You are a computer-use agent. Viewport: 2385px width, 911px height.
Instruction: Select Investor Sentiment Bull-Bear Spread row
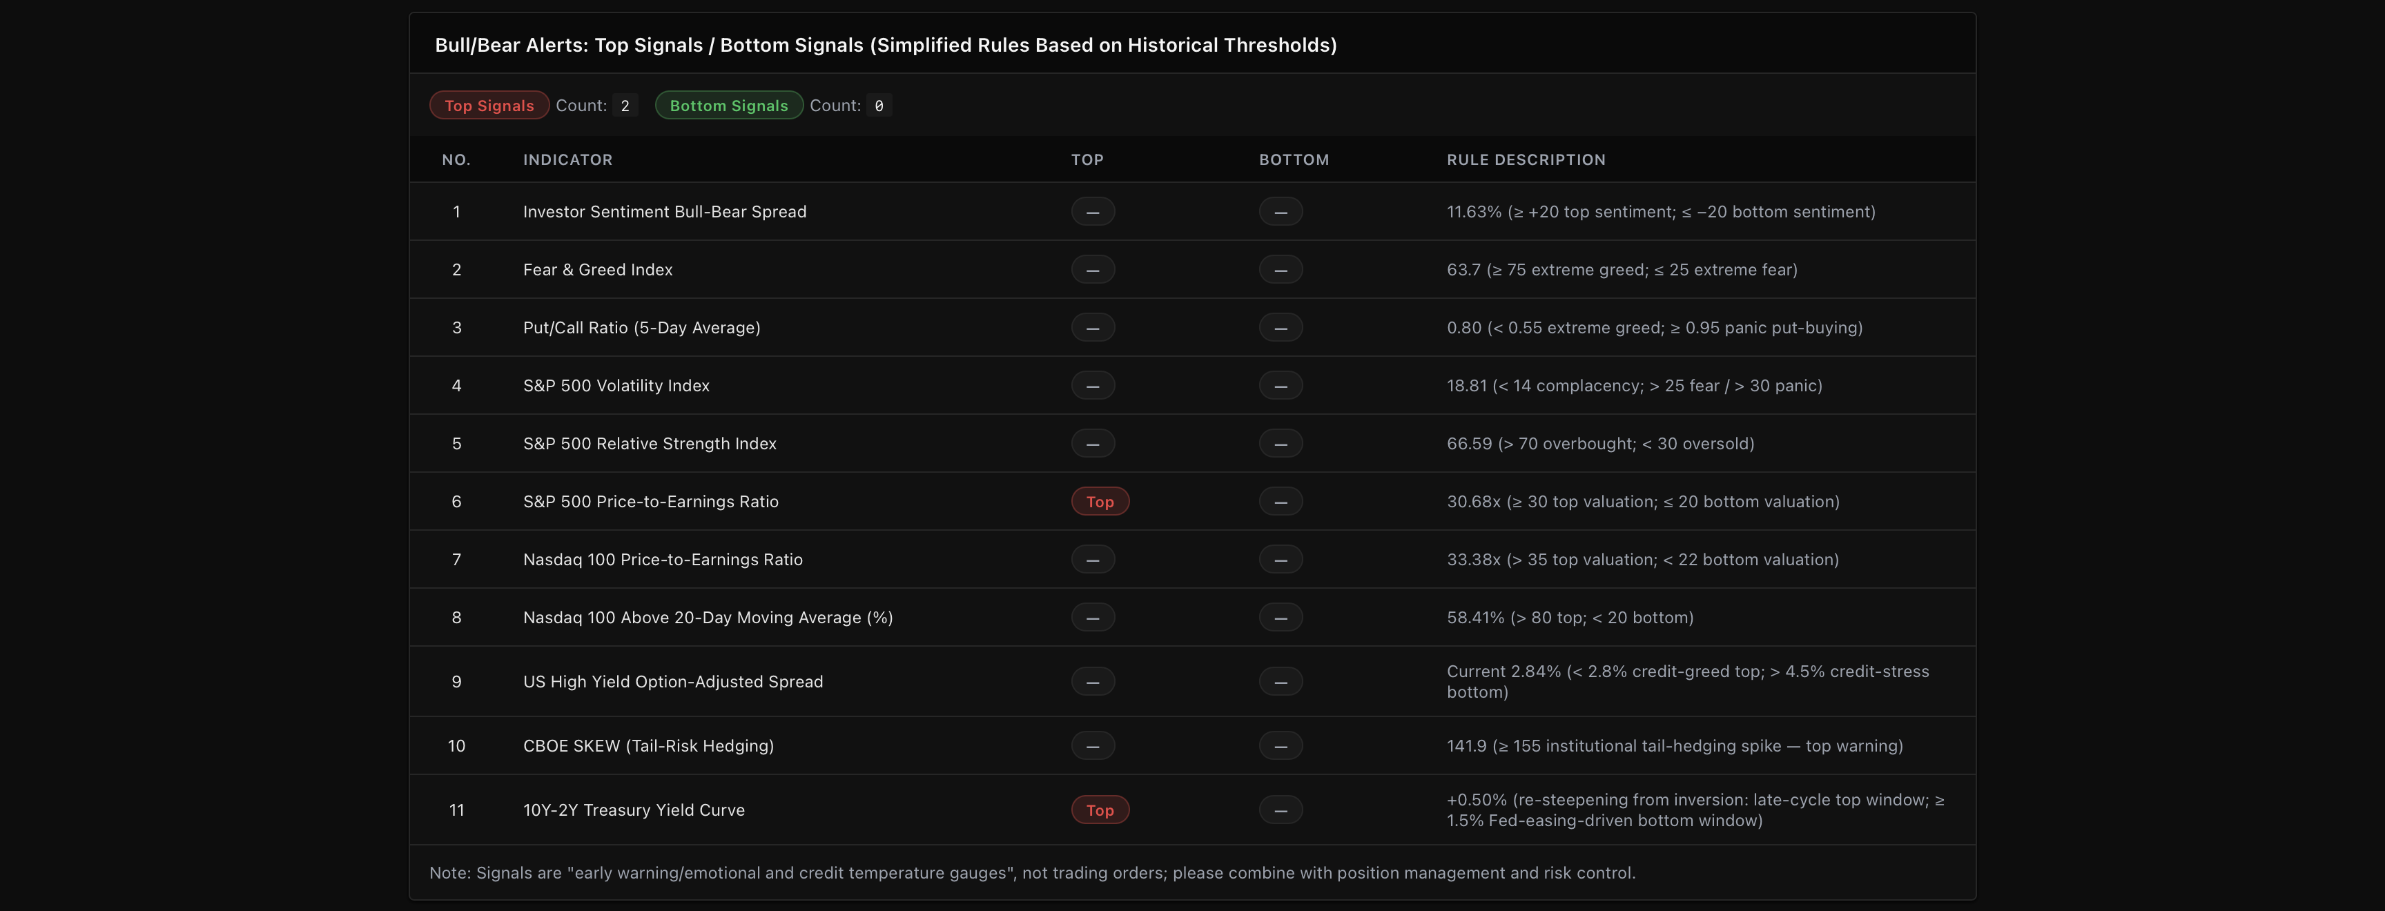coord(1193,212)
